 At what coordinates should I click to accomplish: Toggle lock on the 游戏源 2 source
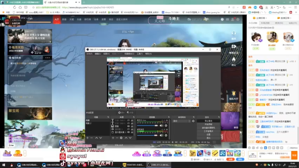point(132,129)
